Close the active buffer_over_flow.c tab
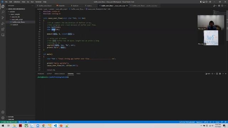 [127, 6]
